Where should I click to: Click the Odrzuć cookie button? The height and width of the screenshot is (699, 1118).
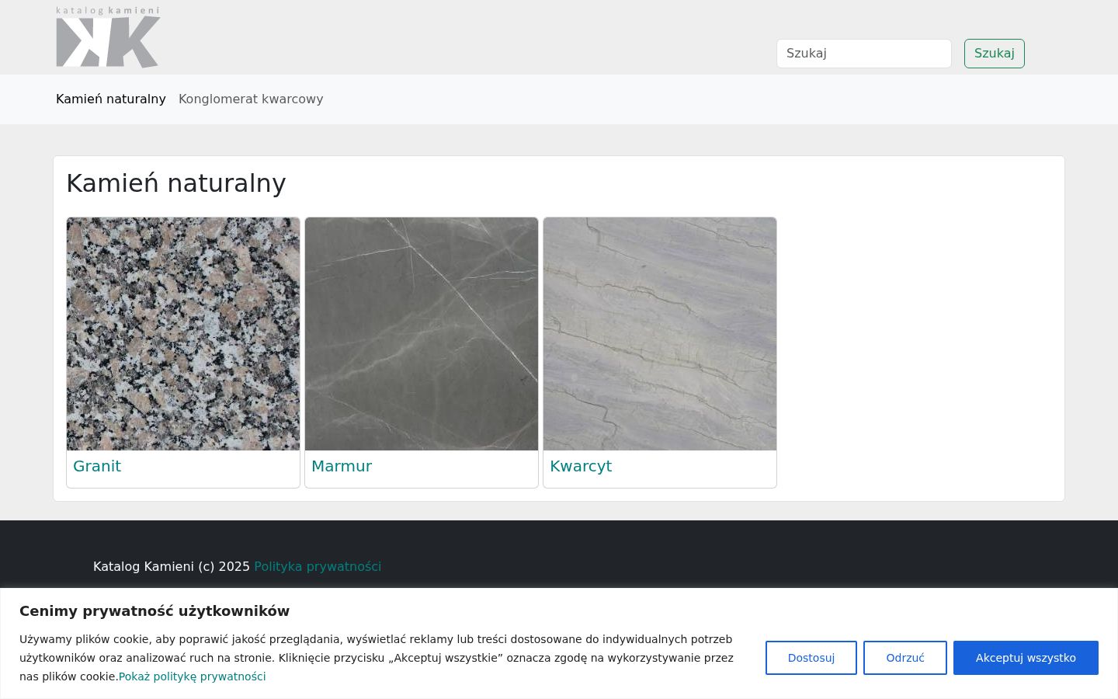905,658
